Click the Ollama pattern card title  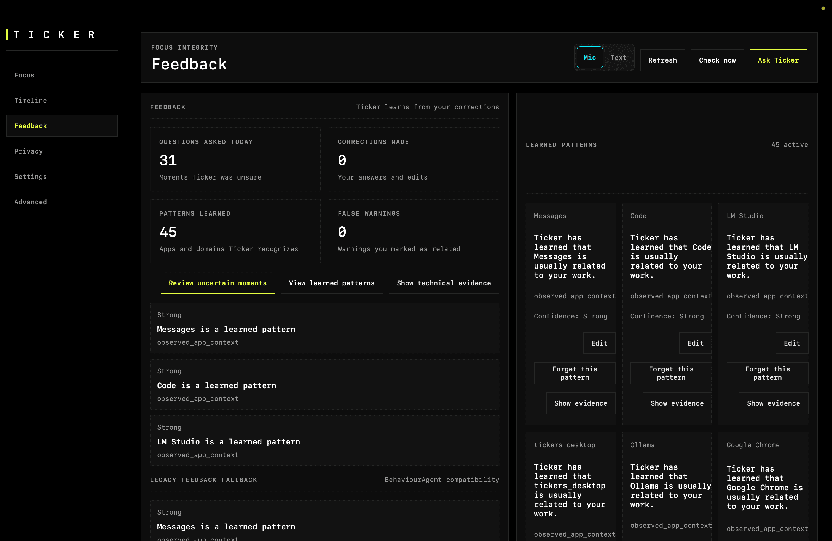point(642,445)
